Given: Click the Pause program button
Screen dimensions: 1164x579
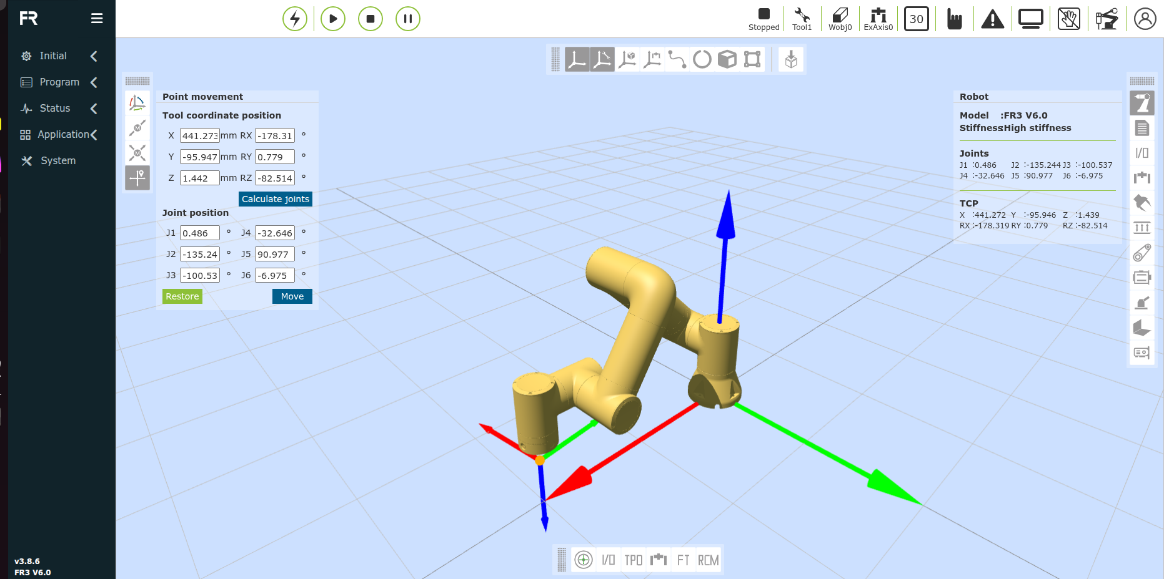Looking at the screenshot, I should coord(407,19).
